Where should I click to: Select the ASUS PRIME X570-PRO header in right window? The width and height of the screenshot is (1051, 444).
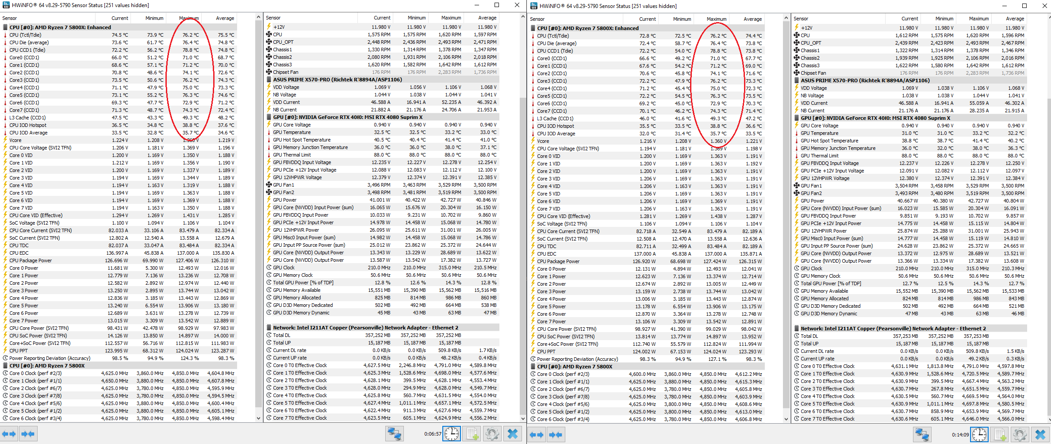pos(909,80)
